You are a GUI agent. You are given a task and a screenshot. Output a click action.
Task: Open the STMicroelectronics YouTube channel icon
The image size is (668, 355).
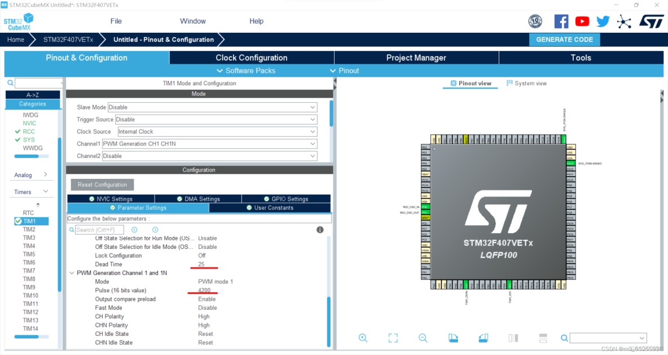(582, 21)
